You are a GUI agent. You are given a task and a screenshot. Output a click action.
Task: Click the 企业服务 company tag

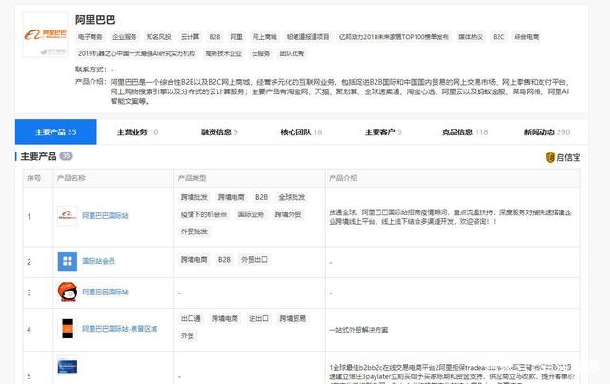(x=125, y=37)
